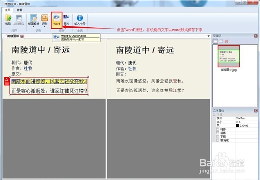260x180 pixels.
Task: Click the 输入卡号 info icon
Action: click(80, 18)
